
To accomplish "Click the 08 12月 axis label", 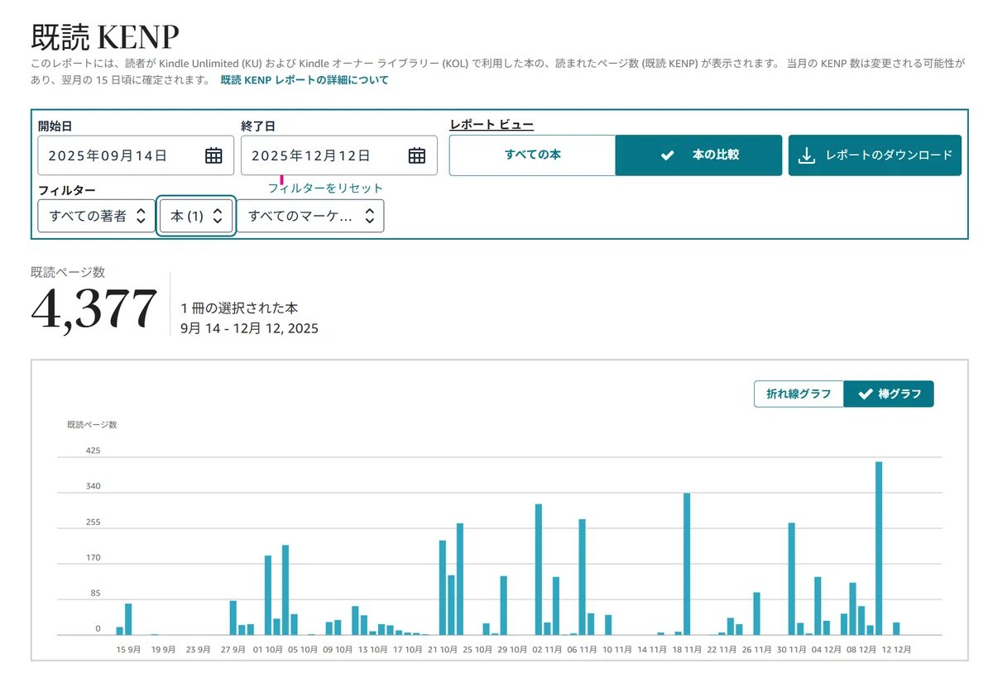I will [x=861, y=650].
